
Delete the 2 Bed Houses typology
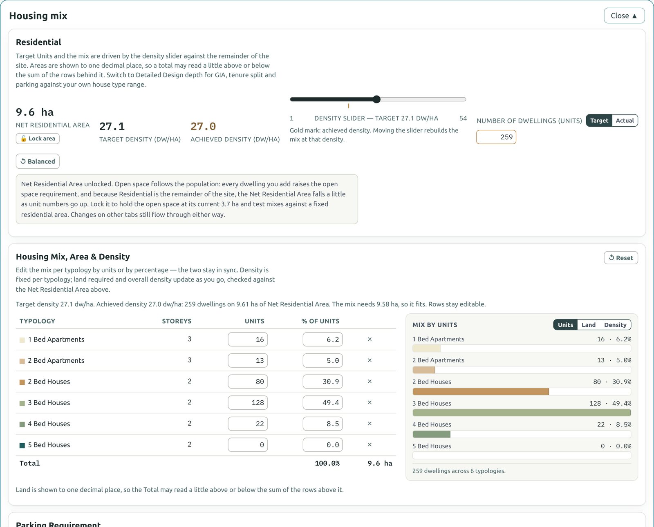tap(370, 382)
